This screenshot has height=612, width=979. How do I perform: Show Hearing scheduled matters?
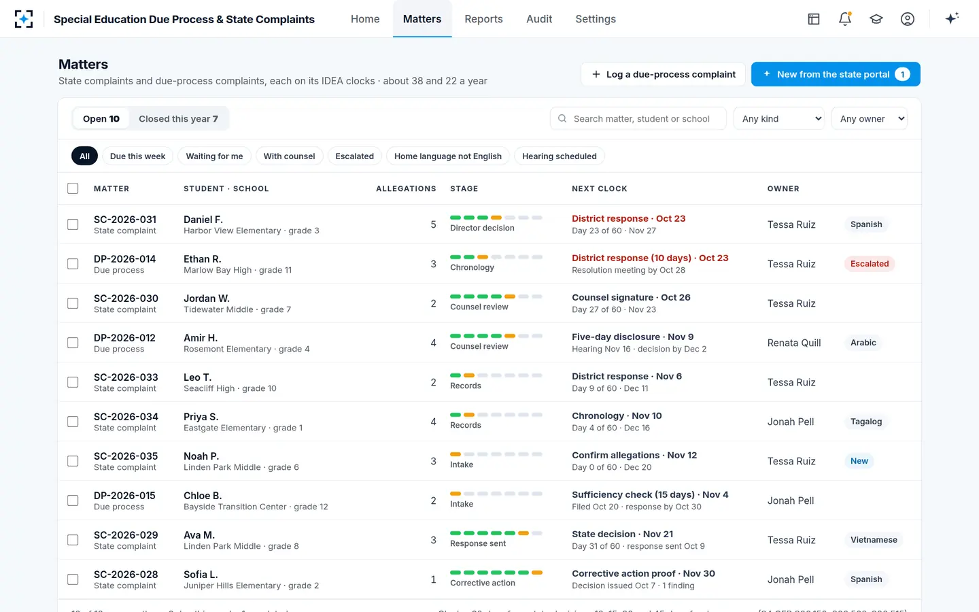(x=560, y=156)
